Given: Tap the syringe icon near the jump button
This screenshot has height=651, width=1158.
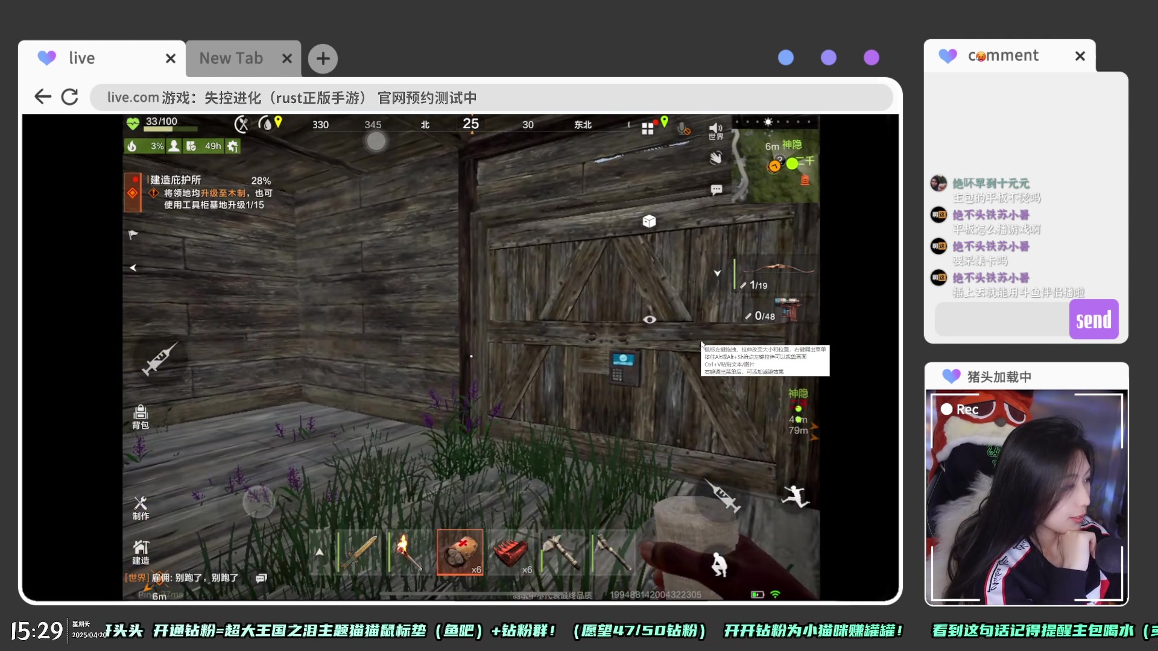Looking at the screenshot, I should coord(723,495).
